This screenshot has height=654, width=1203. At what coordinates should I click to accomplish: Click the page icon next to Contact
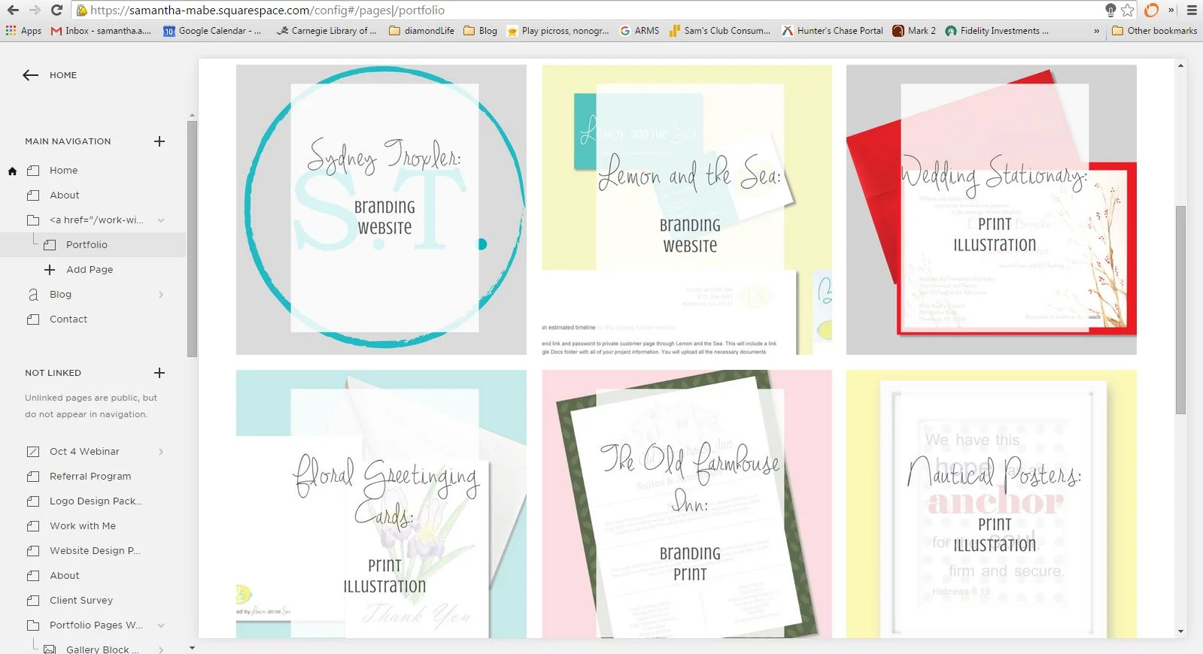(x=33, y=319)
